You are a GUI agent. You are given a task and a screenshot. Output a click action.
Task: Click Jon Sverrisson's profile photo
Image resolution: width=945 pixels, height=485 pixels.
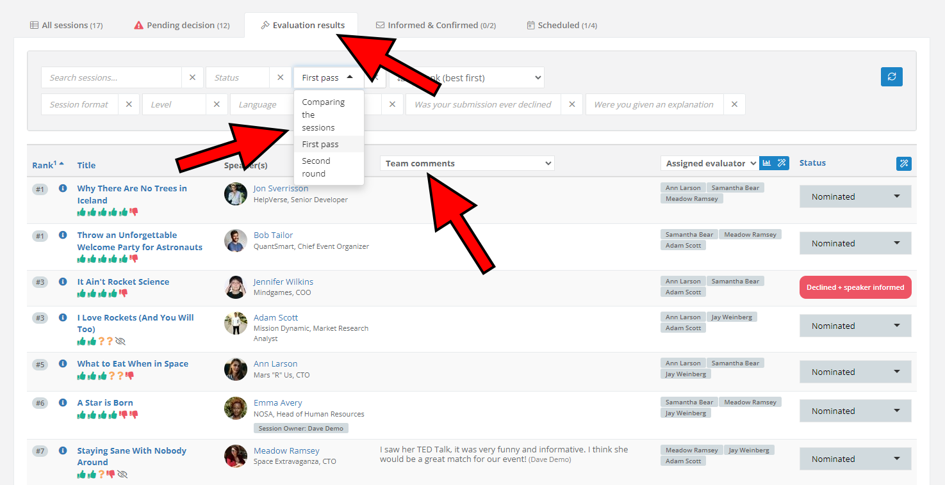(235, 194)
